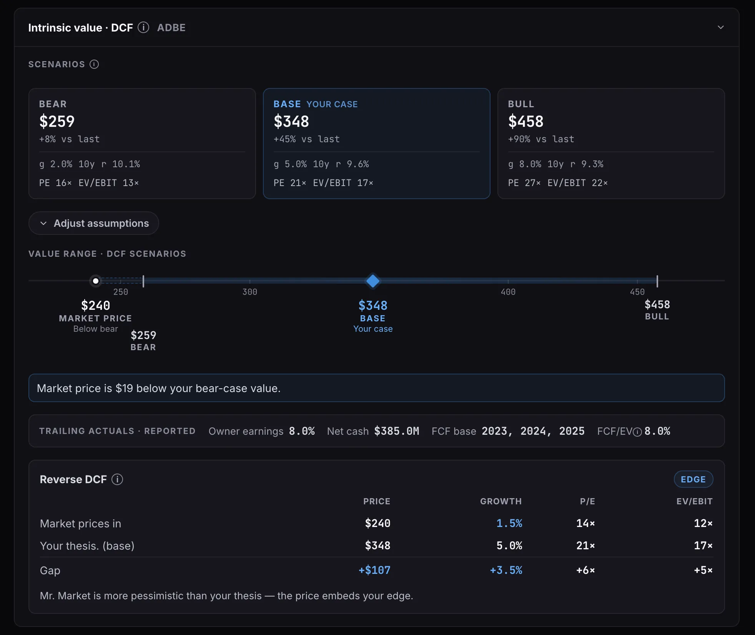Click the +90% vs last text in Bull card
This screenshot has height=635, width=755.
pyautogui.click(x=541, y=139)
